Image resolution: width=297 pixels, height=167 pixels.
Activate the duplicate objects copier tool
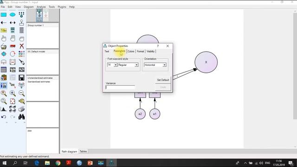pyautogui.click(x=4, y=46)
